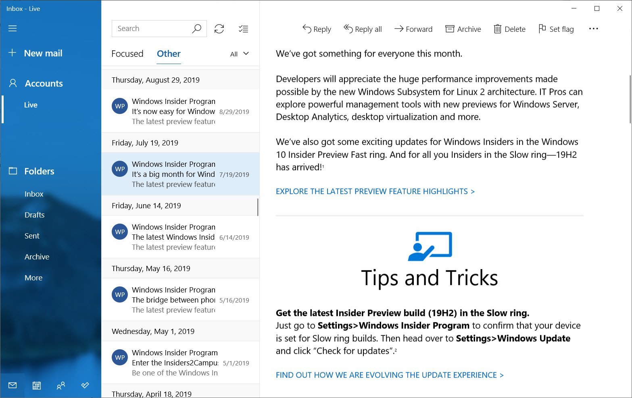
Task: Click the Accounts person icon
Action: pyautogui.click(x=13, y=83)
